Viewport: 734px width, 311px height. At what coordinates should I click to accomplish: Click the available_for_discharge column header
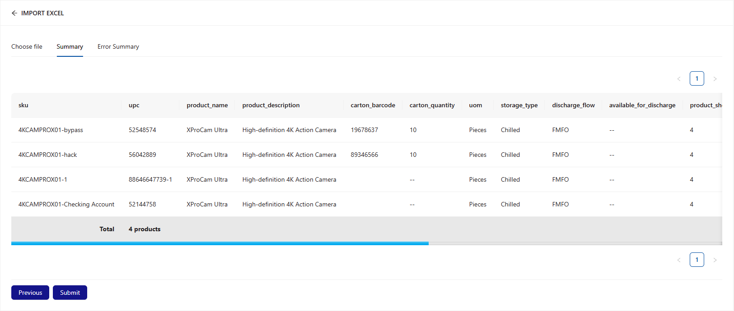(642, 105)
